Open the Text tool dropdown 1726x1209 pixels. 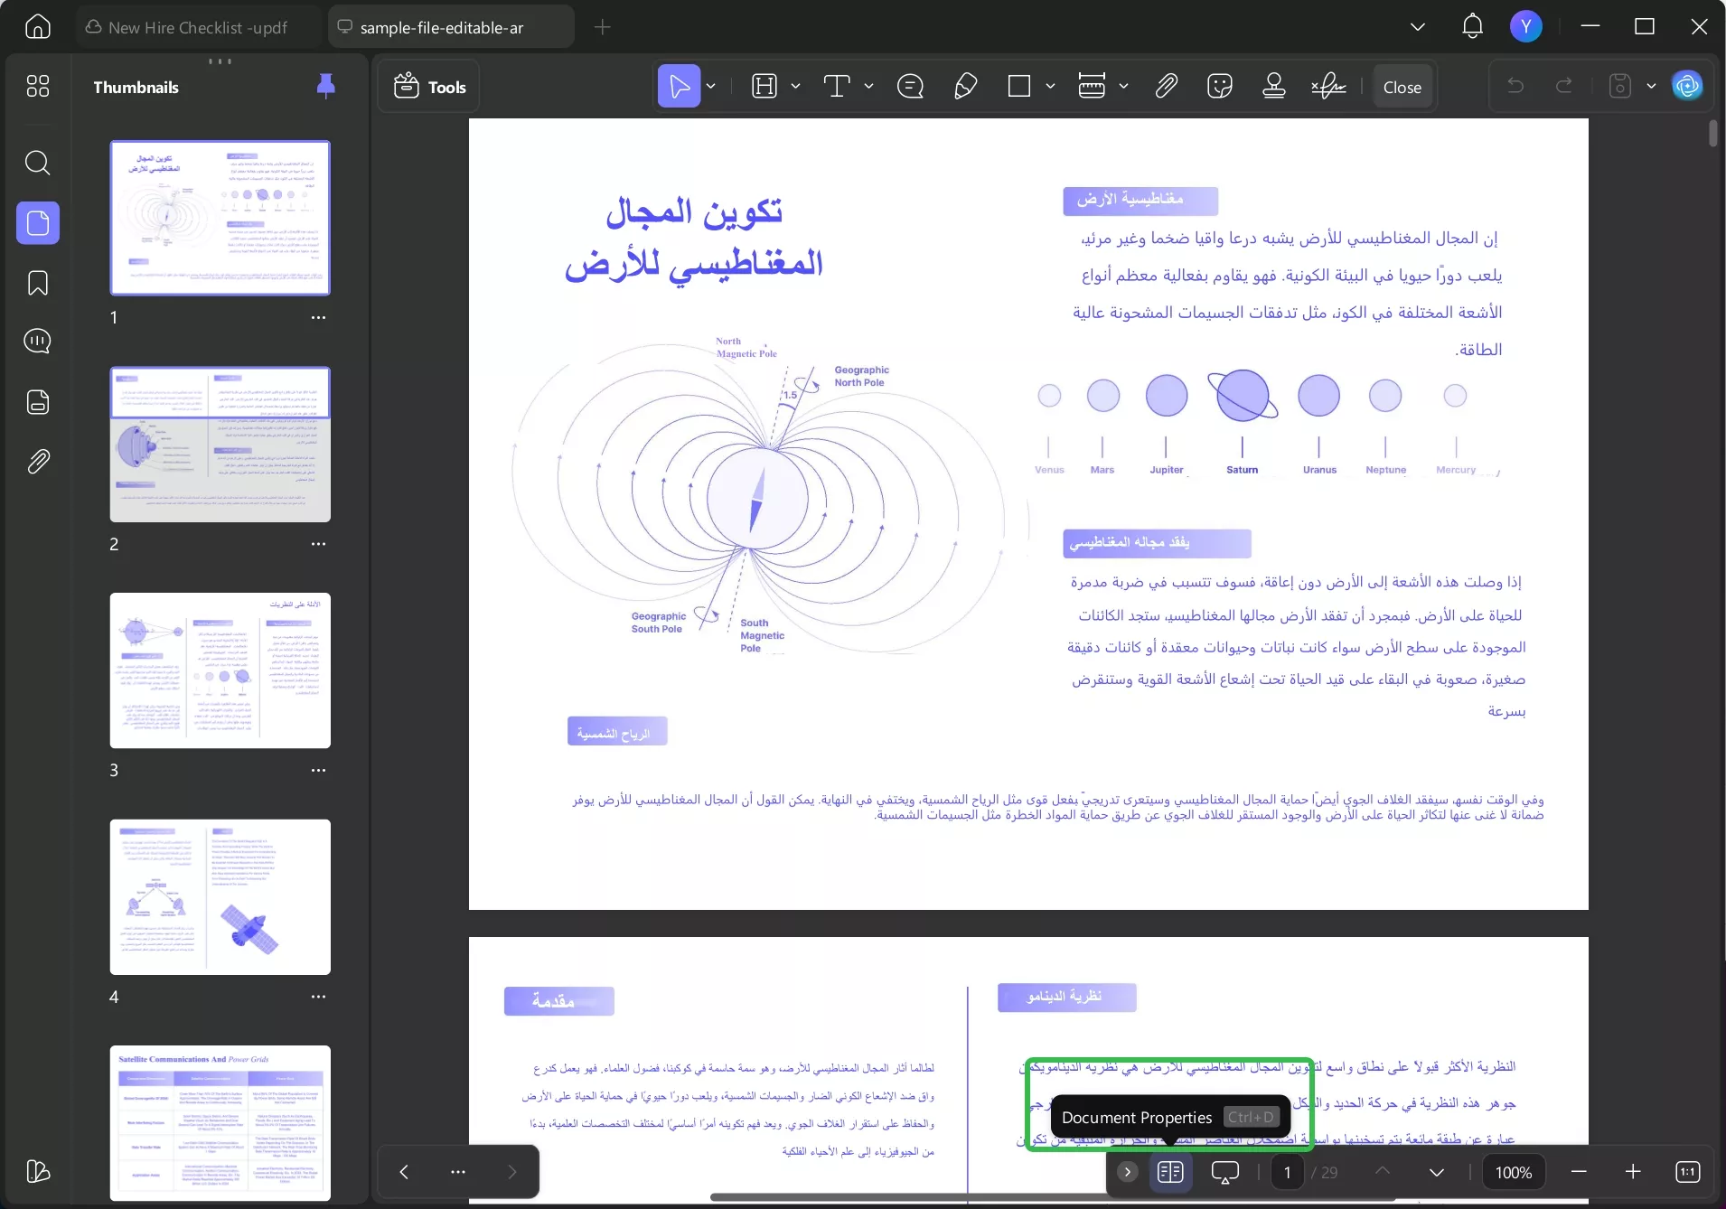tap(867, 86)
